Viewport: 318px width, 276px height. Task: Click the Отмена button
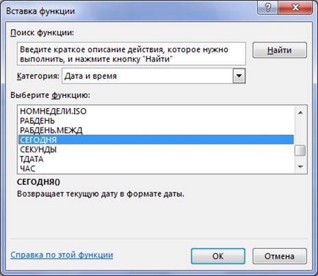[280, 256]
